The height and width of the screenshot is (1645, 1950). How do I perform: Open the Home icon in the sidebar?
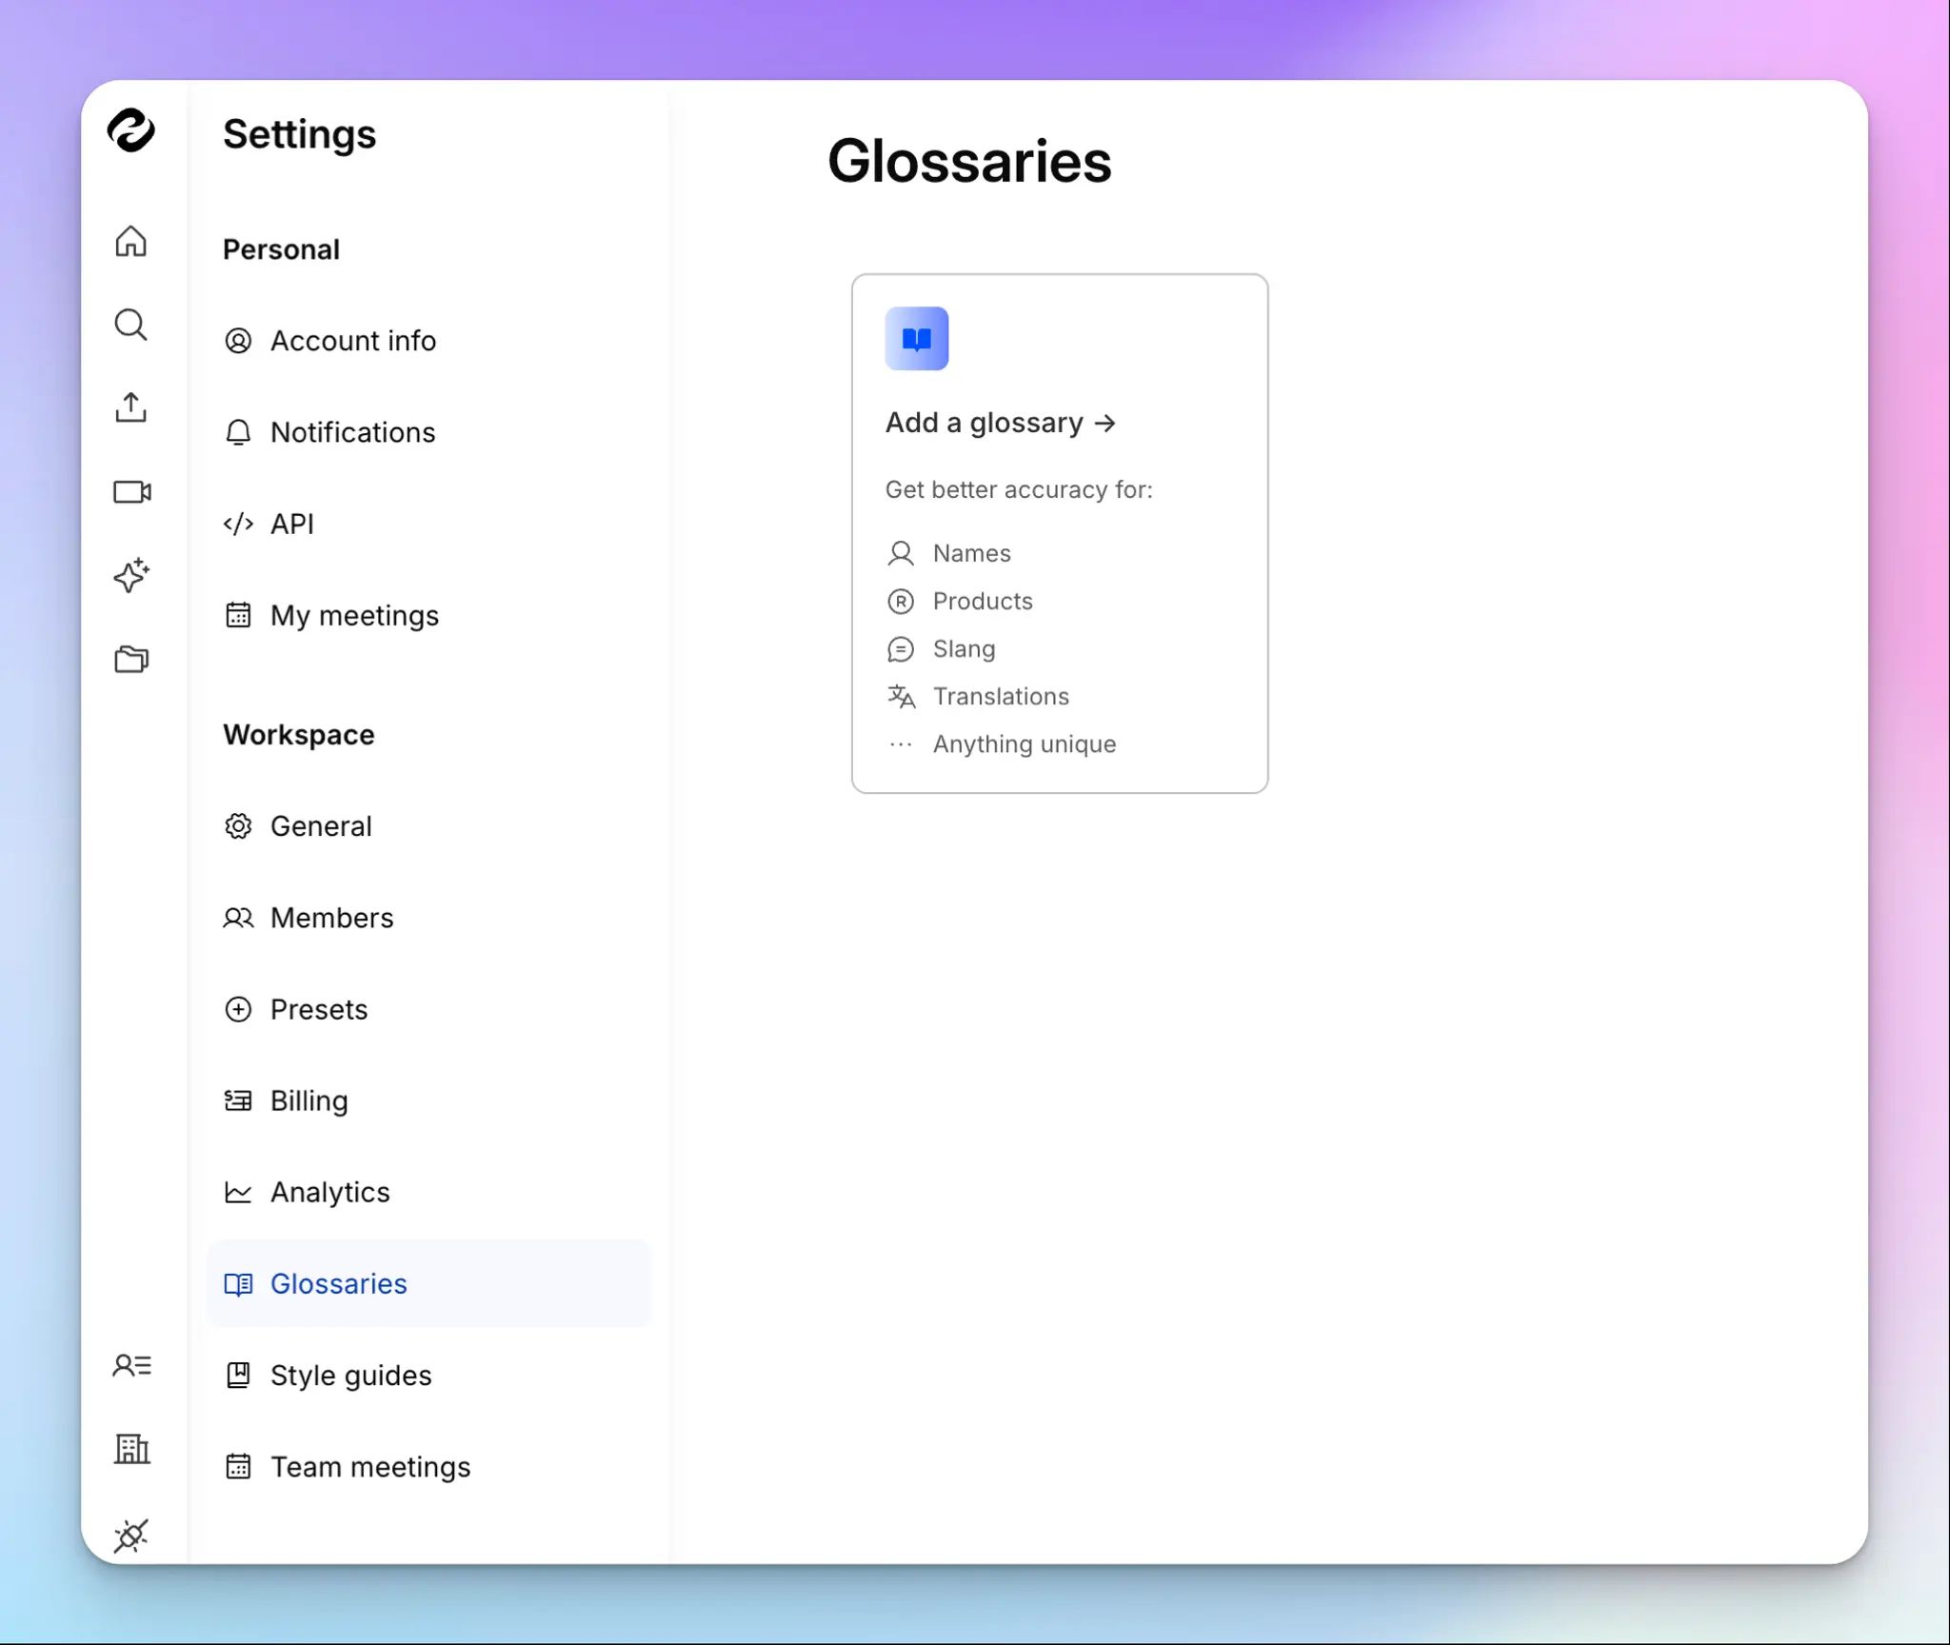pos(131,243)
